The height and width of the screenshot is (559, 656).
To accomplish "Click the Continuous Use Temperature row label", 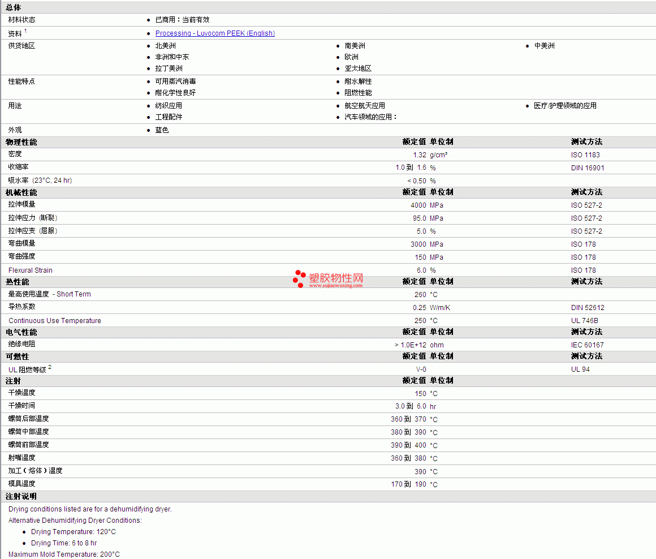I will 55,320.
